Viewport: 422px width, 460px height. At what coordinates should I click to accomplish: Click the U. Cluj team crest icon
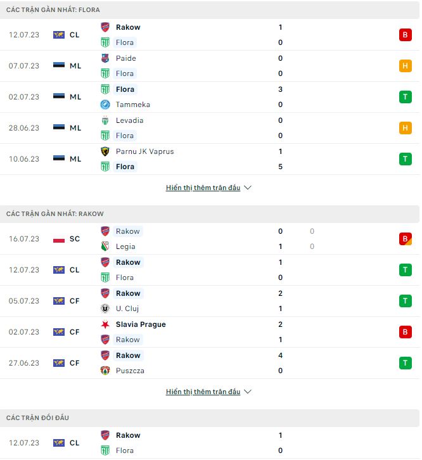pos(105,309)
